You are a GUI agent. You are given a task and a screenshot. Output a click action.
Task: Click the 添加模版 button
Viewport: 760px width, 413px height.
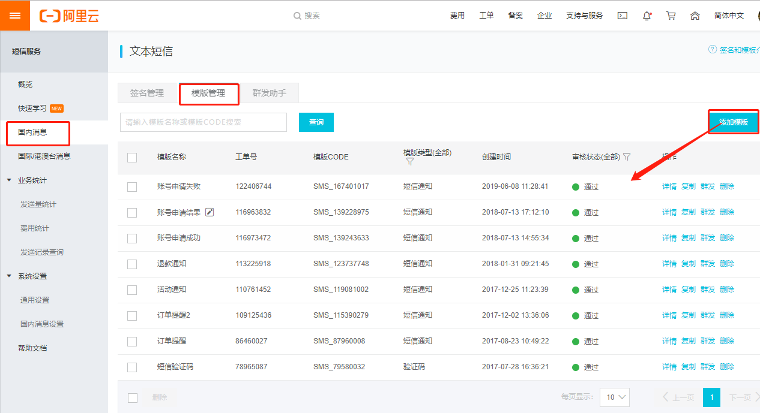733,122
